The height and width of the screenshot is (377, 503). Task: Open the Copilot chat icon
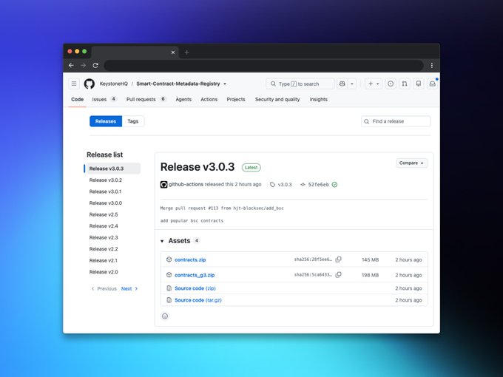[342, 84]
